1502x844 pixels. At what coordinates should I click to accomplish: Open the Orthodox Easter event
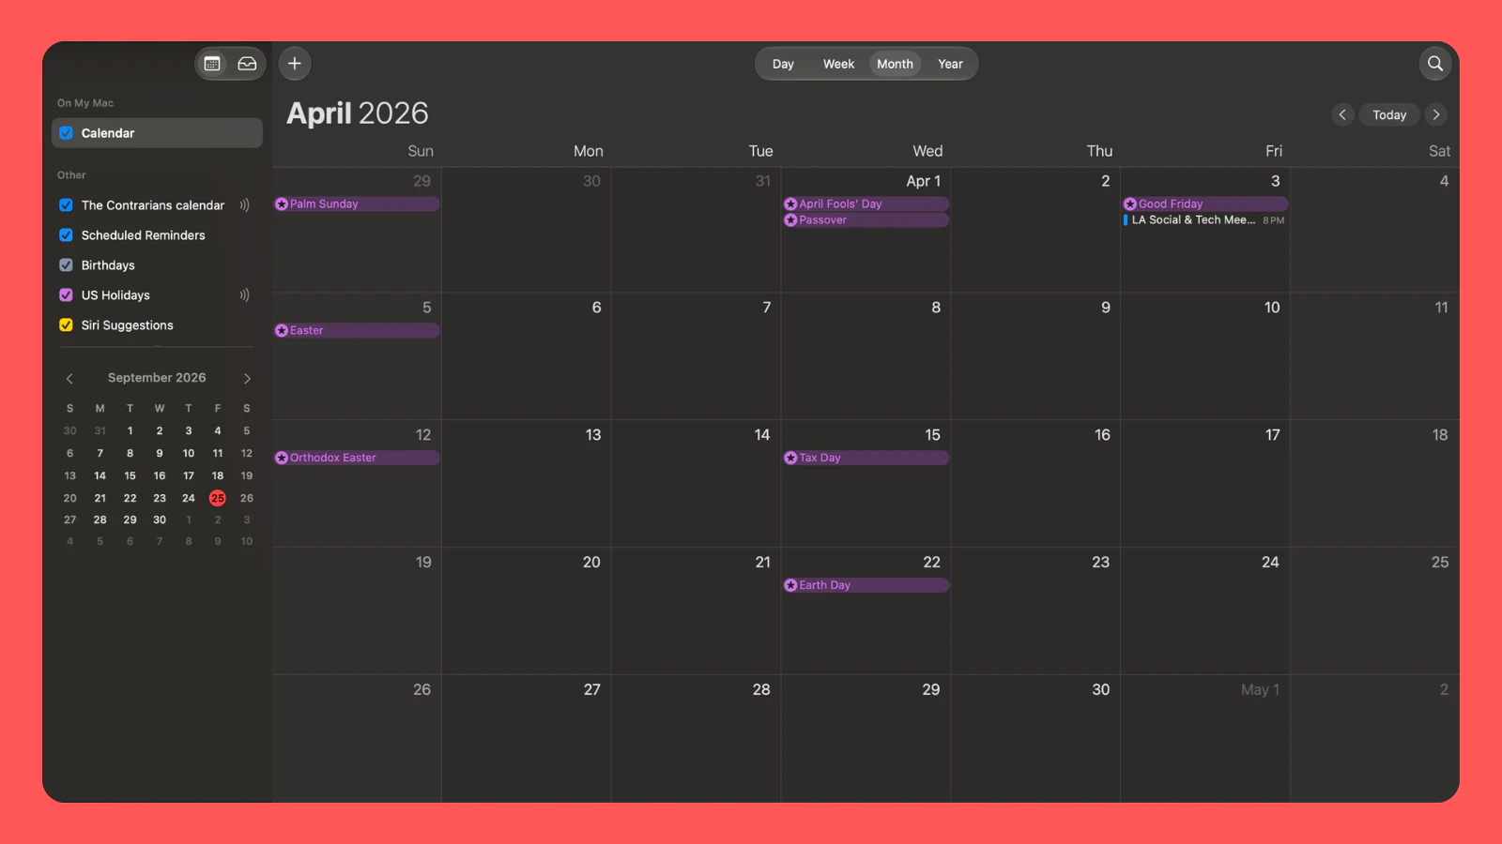357,458
